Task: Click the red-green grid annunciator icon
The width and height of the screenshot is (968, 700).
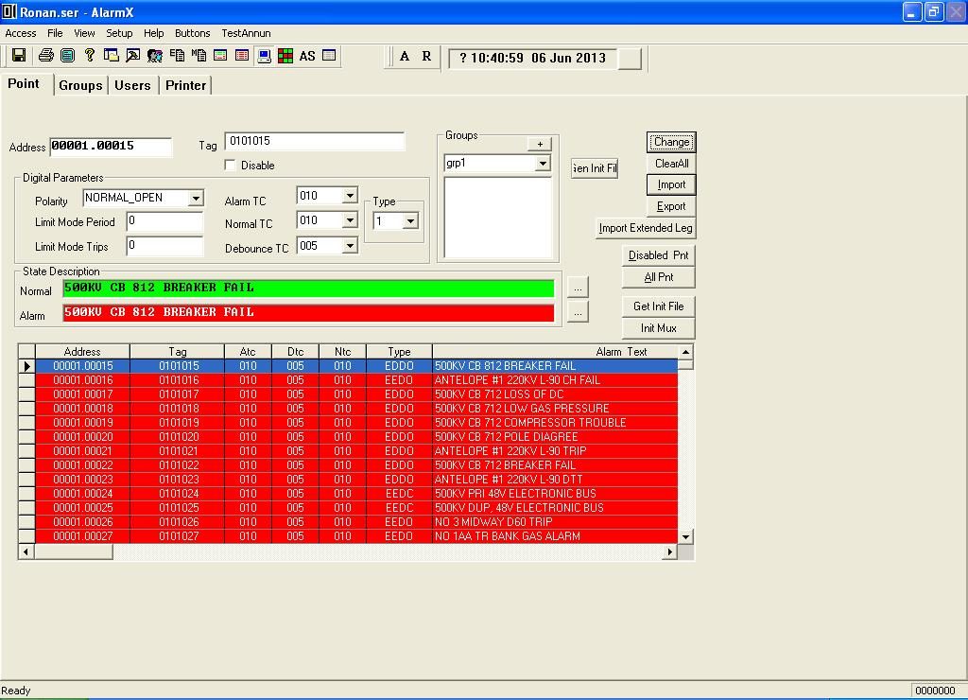Action: pyautogui.click(x=285, y=56)
